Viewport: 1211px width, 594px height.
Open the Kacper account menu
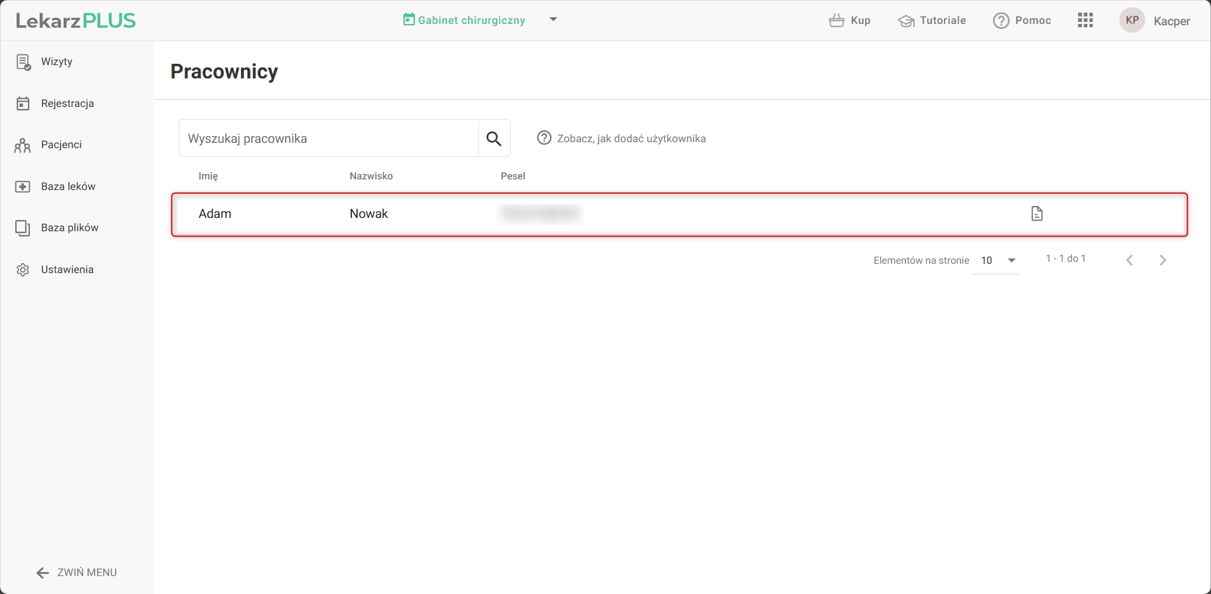click(1172, 21)
